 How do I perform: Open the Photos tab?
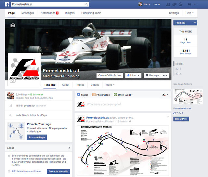80,85
